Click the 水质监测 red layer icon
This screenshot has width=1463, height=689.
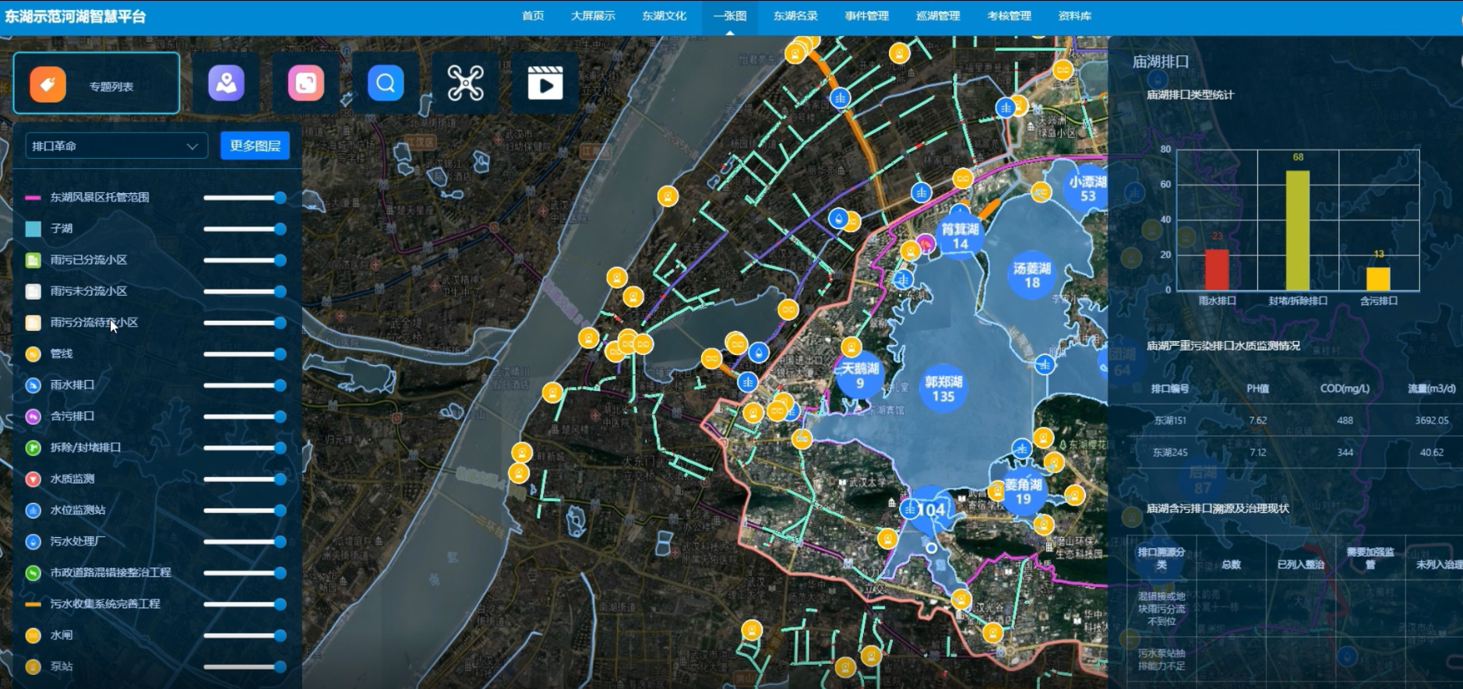pos(33,479)
